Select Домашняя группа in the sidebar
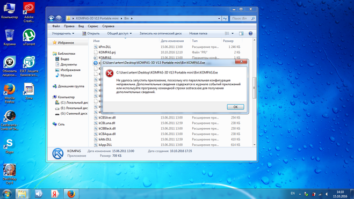The image size is (354, 199). click(x=68, y=86)
